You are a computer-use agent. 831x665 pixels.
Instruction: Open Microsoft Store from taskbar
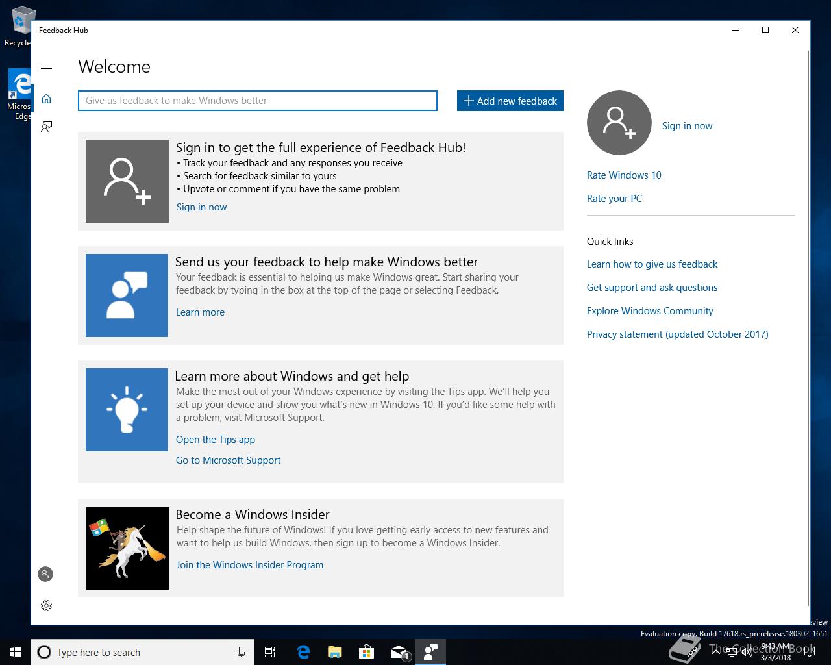[366, 652]
